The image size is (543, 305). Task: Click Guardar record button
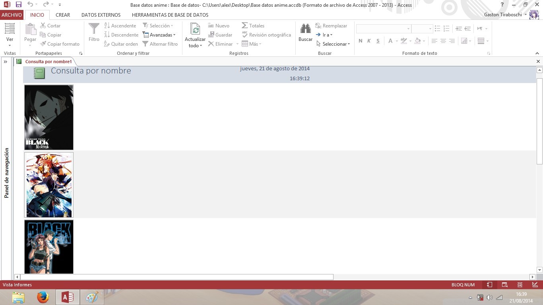coord(220,35)
